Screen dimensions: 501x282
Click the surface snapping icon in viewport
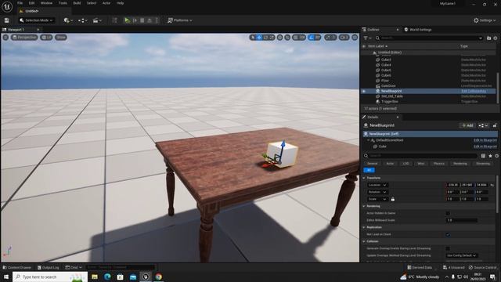(287, 38)
